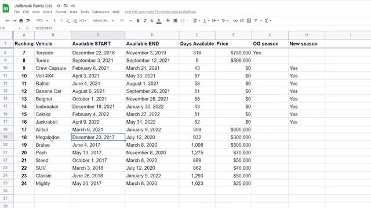The width and height of the screenshot is (371, 208).
Task: Open the View menu
Action: (36, 12)
